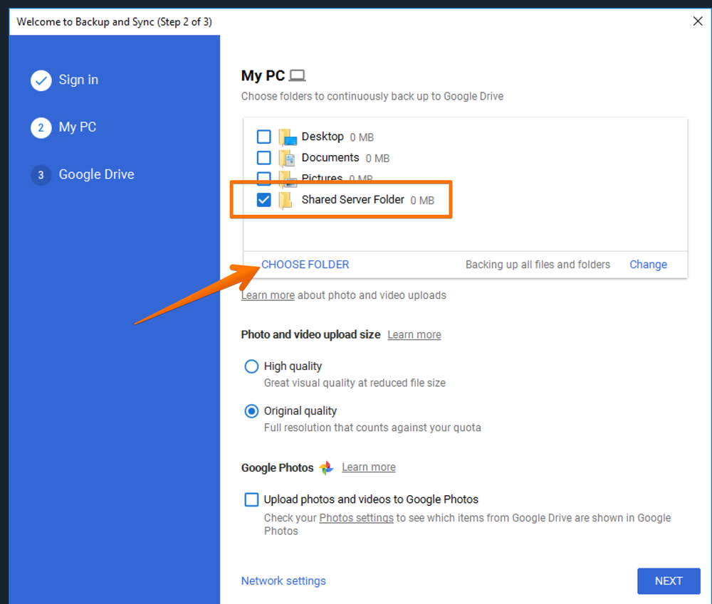Viewport: 712px width, 604px height.
Task: Open Network settings
Action: [x=283, y=581]
